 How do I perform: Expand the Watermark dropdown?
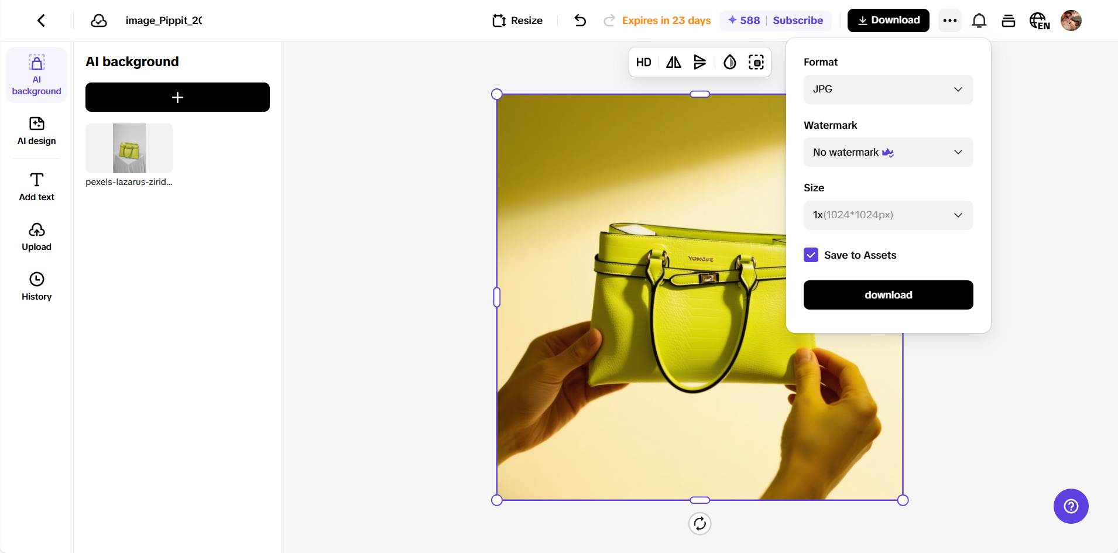pyautogui.click(x=889, y=152)
